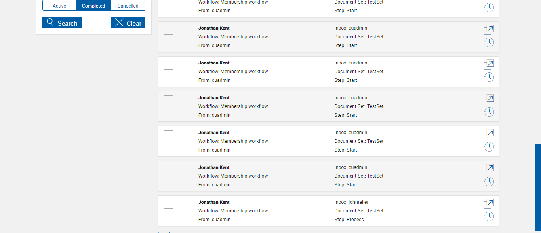The height and width of the screenshot is (233, 541).
Task: Show history for the johnteller inbox task
Action: pos(489,216)
